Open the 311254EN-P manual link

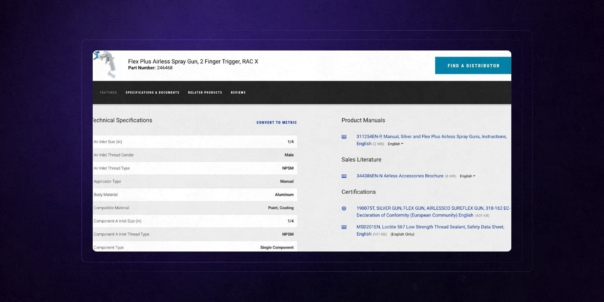[431, 140]
